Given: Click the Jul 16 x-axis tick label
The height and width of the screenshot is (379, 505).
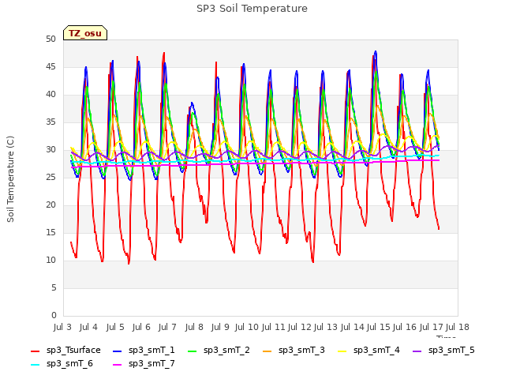Looking at the screenshot, I should [405, 327].
